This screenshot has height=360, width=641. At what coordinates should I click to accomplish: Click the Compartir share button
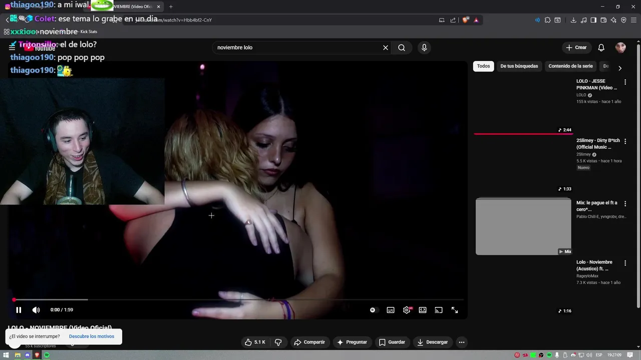(309, 342)
